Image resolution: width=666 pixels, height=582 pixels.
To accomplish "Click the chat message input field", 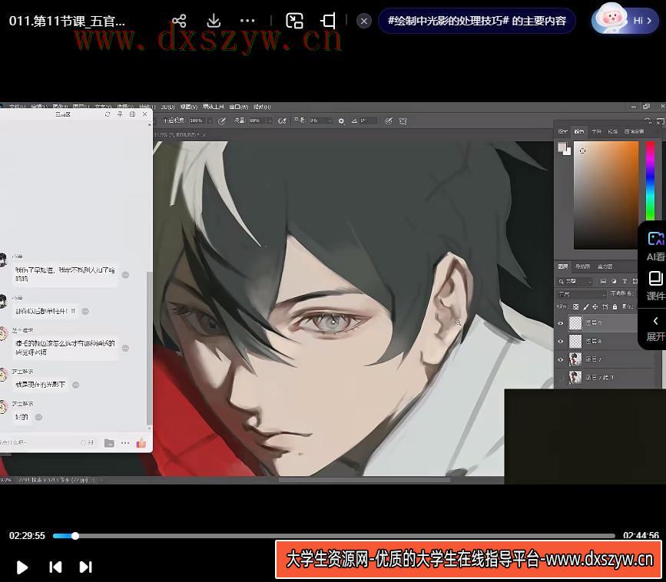I will click(x=38, y=442).
